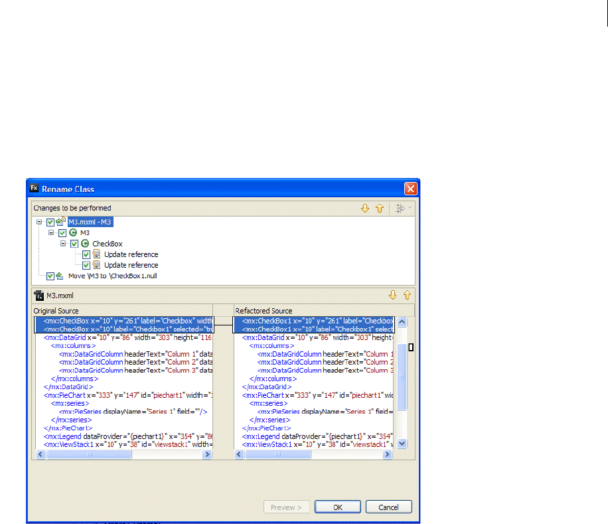The image size is (608, 524).
Task: Click the green class icon next to M3
Action: 73,232
